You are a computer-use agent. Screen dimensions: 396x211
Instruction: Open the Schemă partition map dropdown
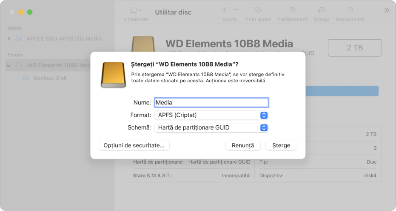tap(211, 127)
